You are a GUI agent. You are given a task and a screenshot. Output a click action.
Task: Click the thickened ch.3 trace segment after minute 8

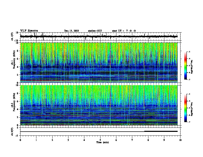(x=161, y=131)
